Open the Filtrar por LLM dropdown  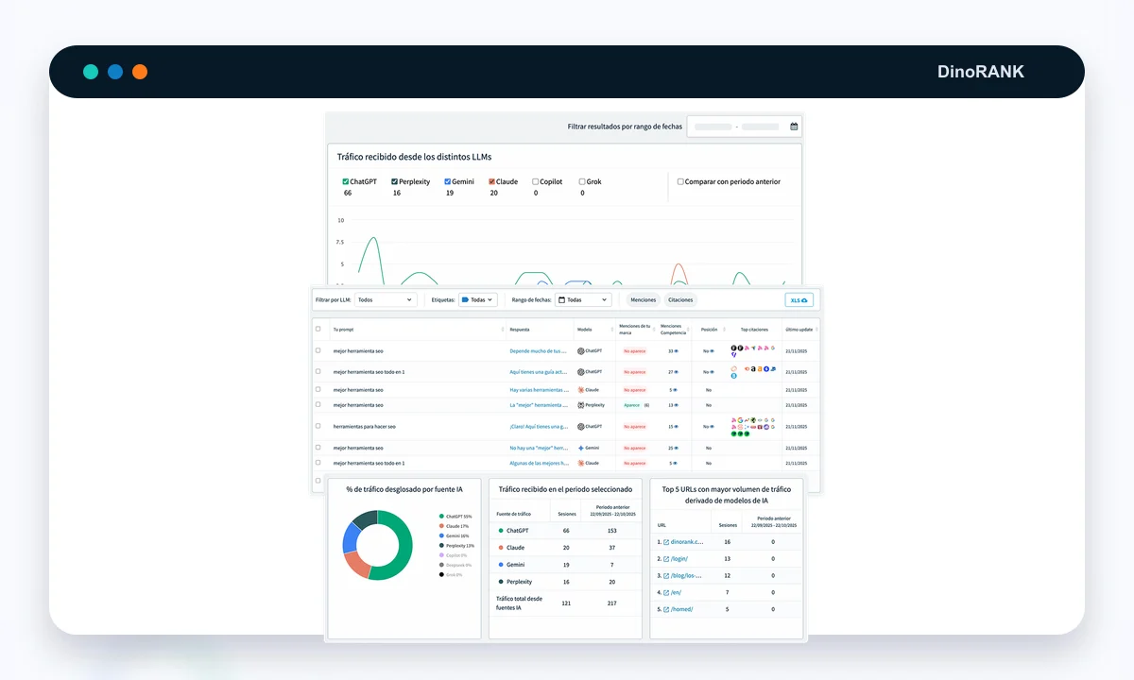[x=386, y=299]
